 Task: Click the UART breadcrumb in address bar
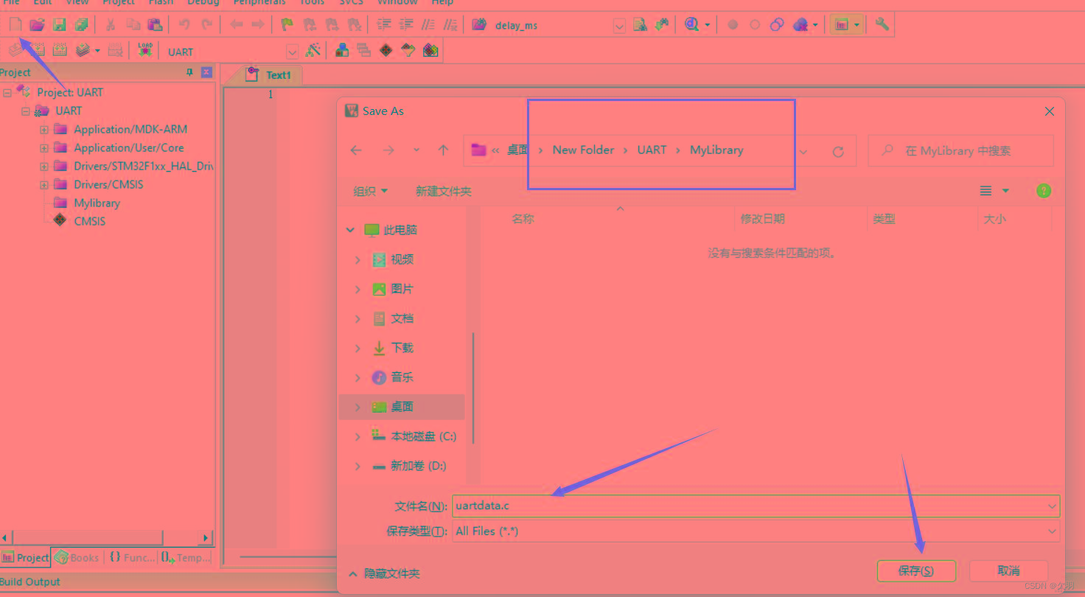pos(652,150)
